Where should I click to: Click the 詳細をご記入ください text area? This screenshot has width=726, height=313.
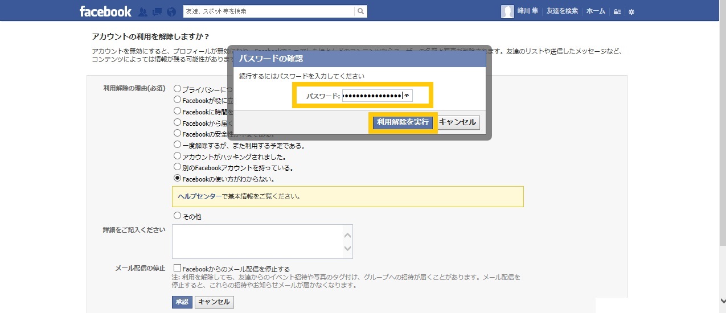(x=262, y=241)
